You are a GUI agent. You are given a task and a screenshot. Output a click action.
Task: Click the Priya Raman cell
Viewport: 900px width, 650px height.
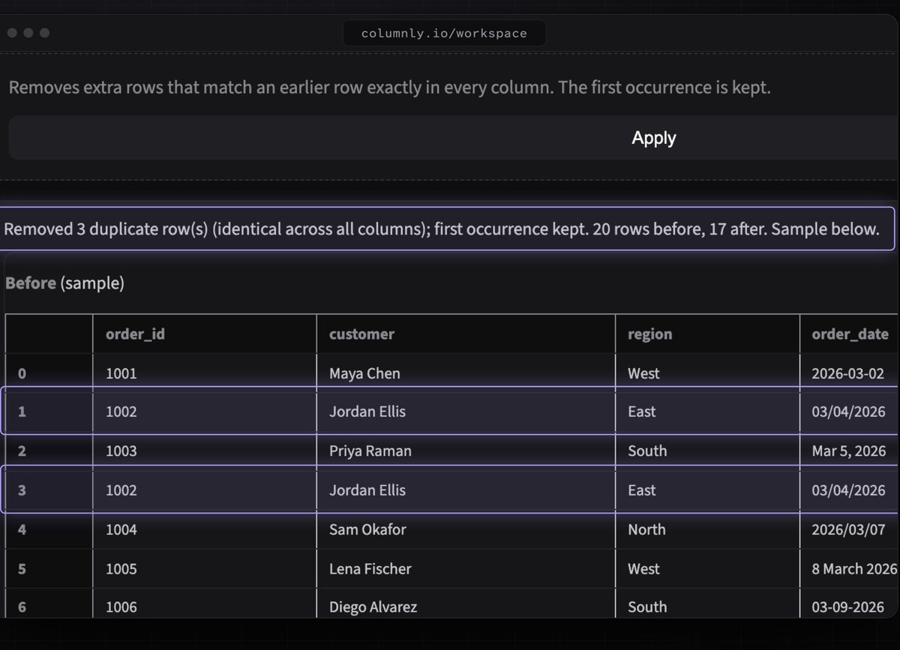tap(466, 451)
